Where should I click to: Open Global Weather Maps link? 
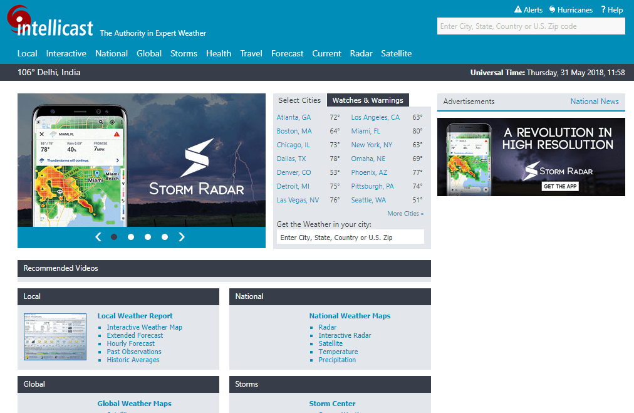(x=134, y=404)
